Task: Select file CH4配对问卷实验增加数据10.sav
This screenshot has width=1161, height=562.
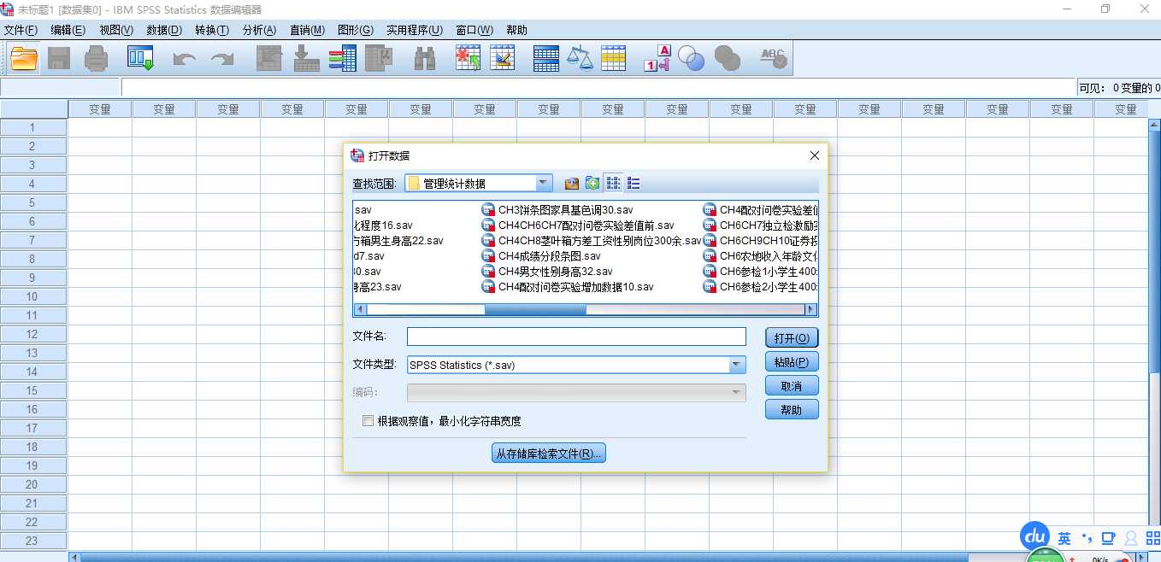Action: point(568,287)
